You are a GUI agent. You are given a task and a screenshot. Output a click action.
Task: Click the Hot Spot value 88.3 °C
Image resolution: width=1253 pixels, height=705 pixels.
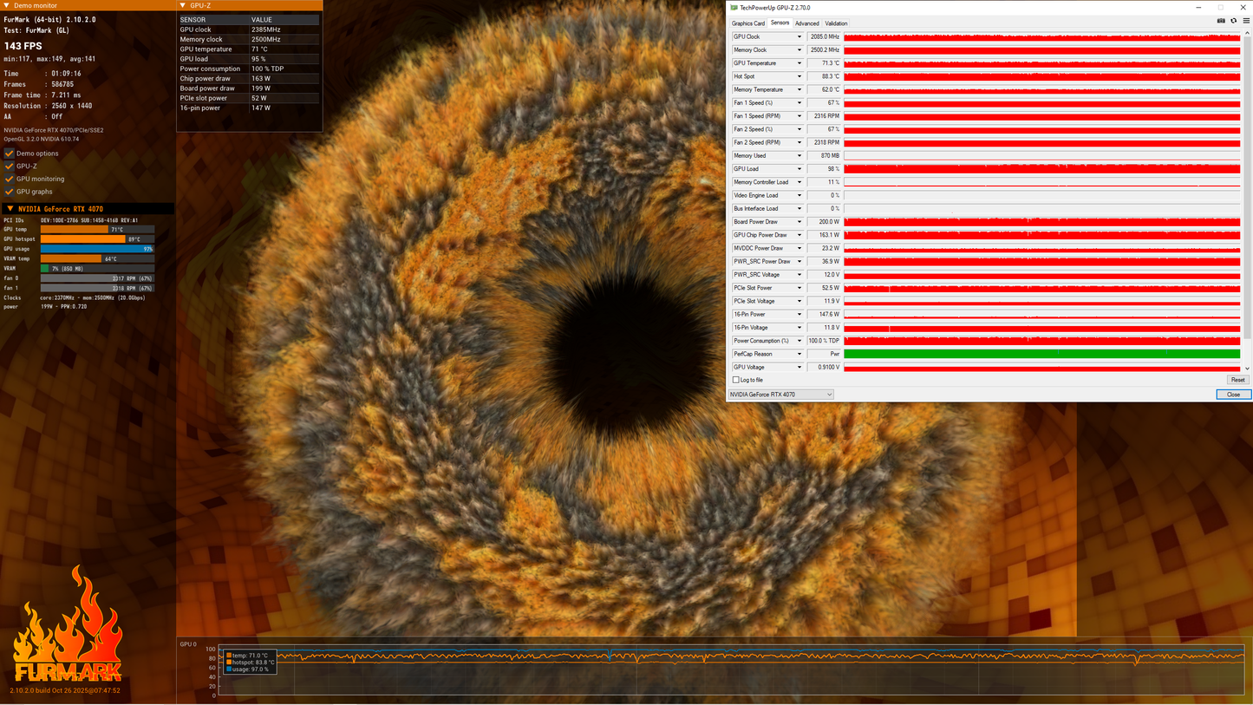pos(824,76)
